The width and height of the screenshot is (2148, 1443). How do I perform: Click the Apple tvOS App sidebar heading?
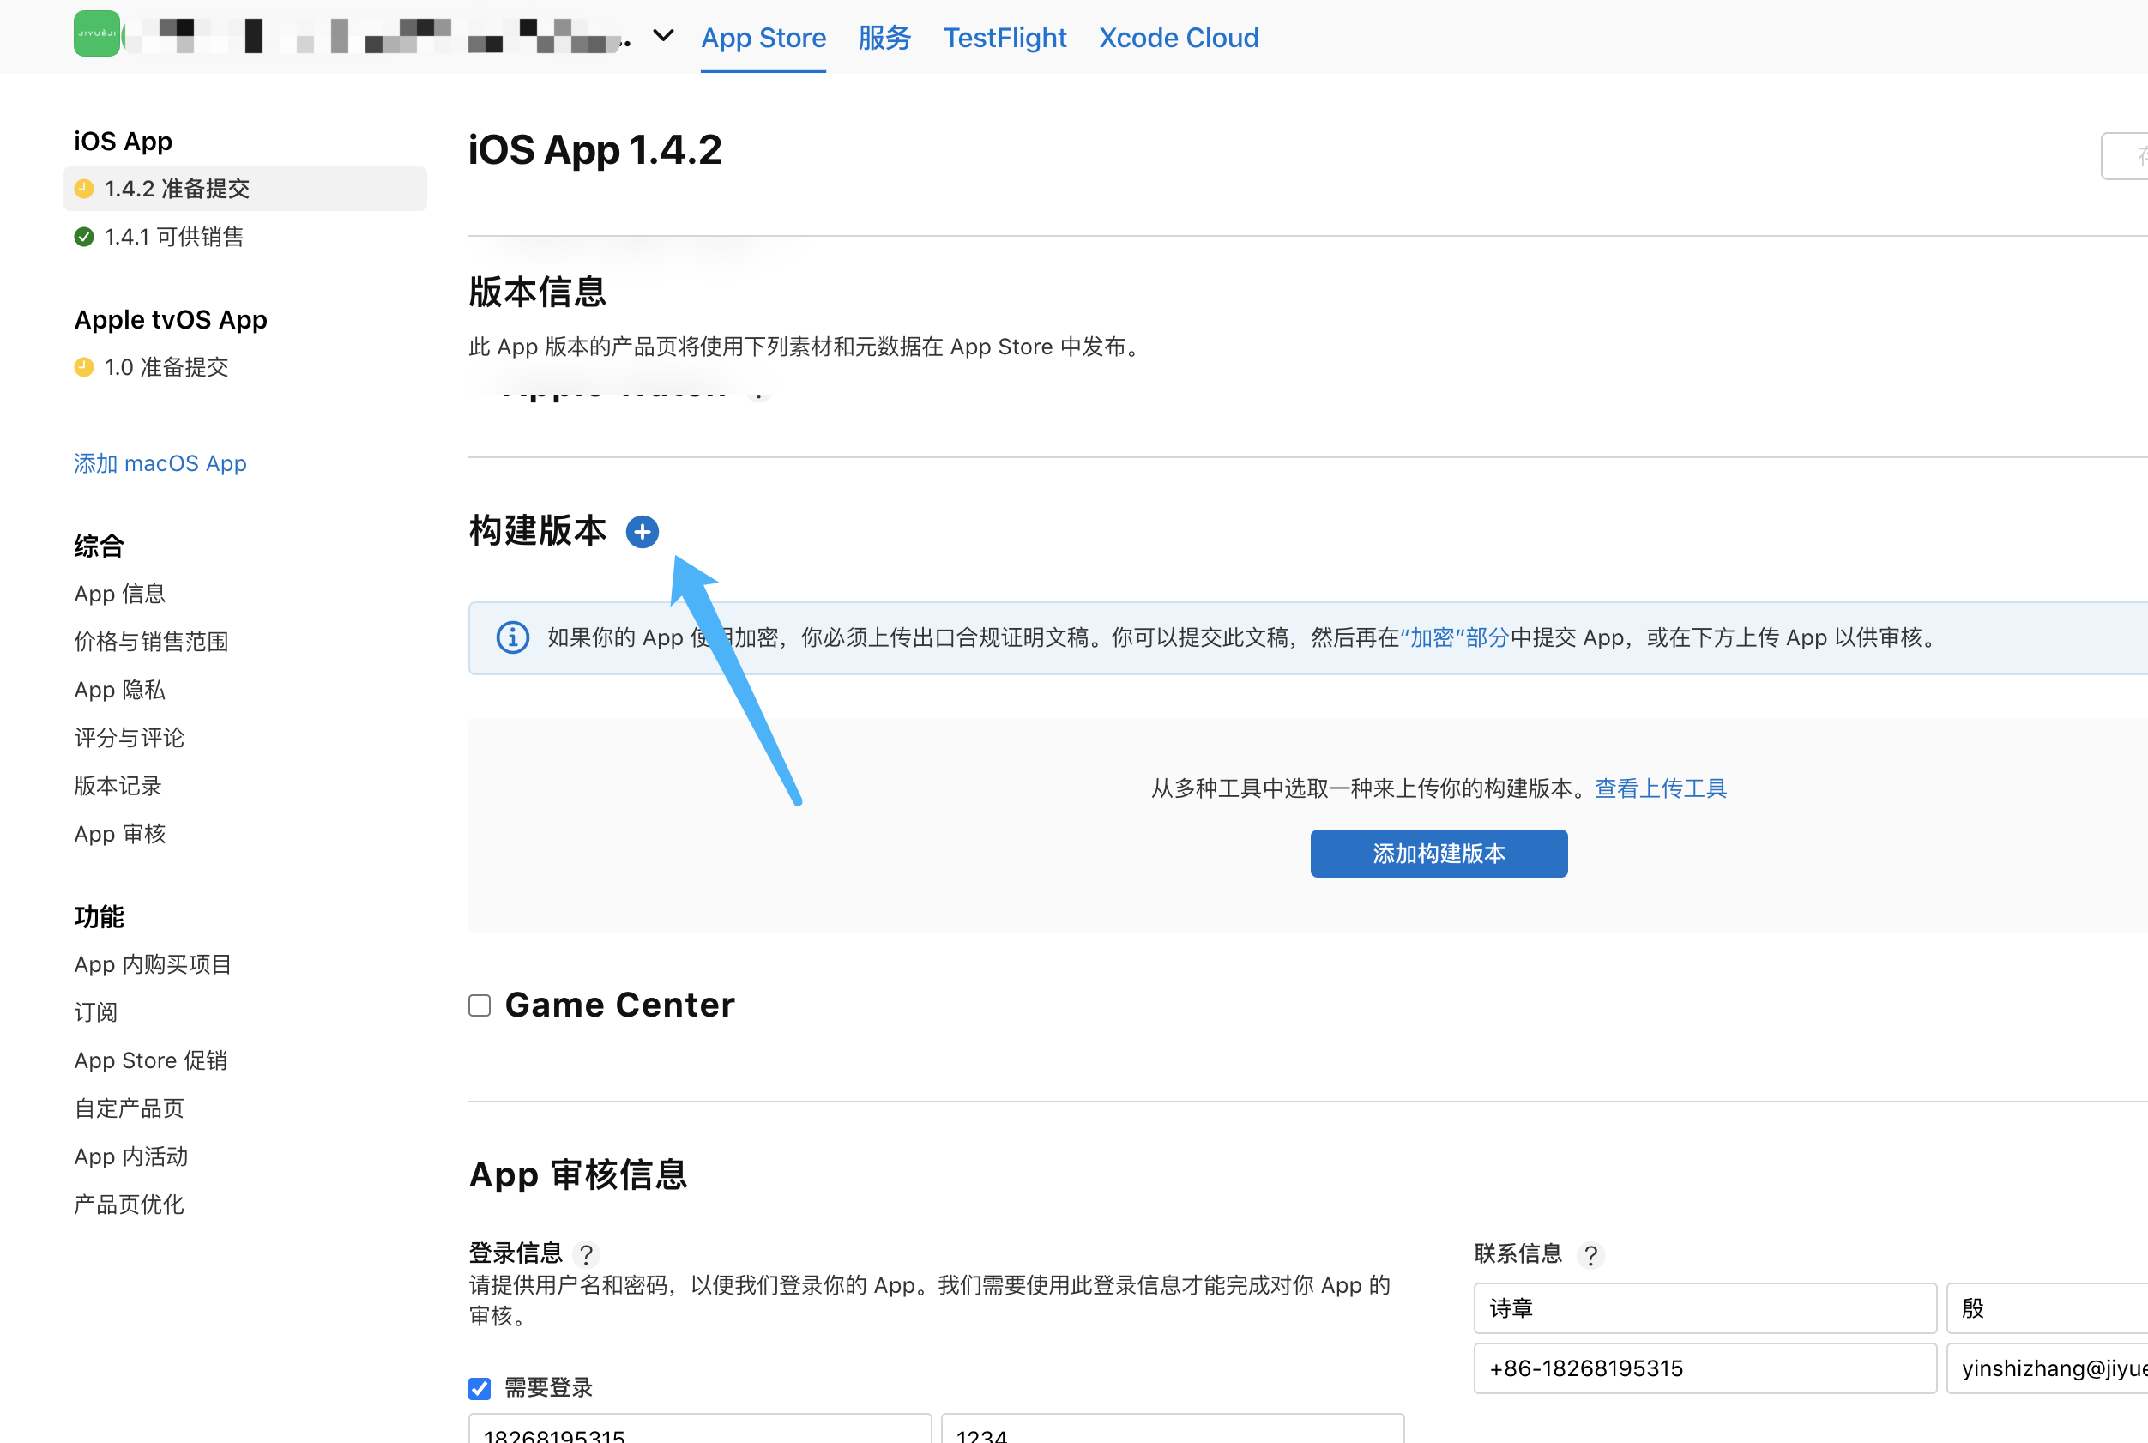click(x=170, y=319)
